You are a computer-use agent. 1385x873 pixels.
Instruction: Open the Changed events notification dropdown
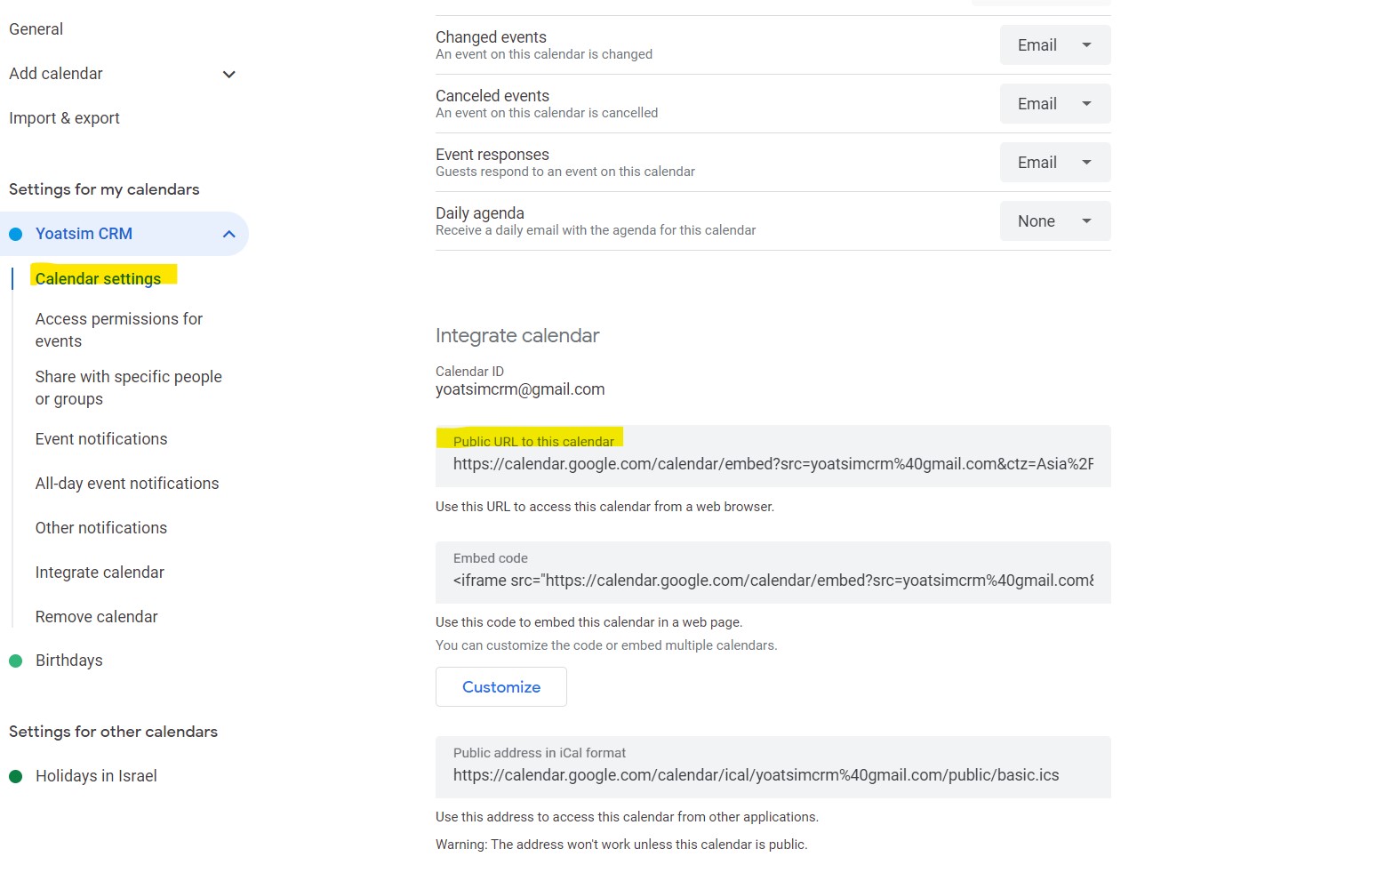(x=1055, y=45)
